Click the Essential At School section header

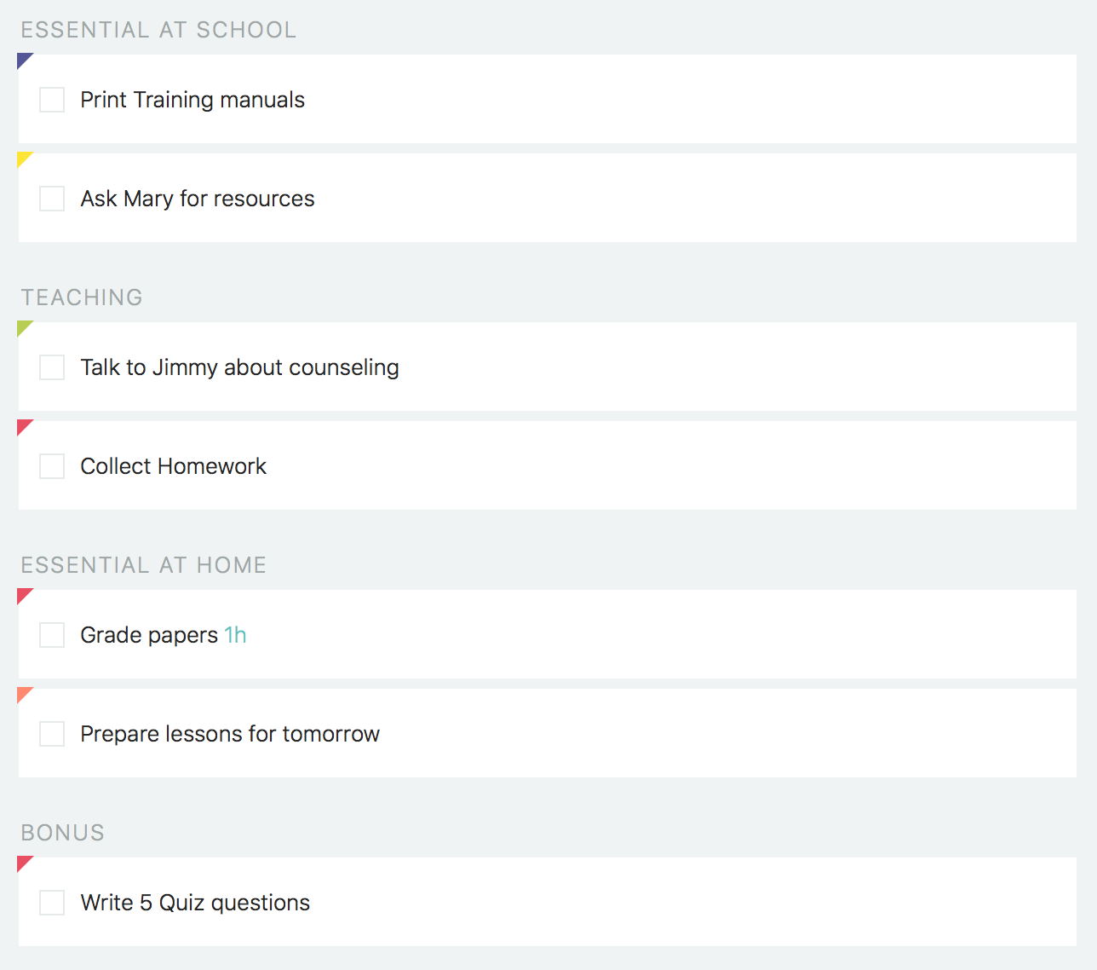tap(158, 30)
